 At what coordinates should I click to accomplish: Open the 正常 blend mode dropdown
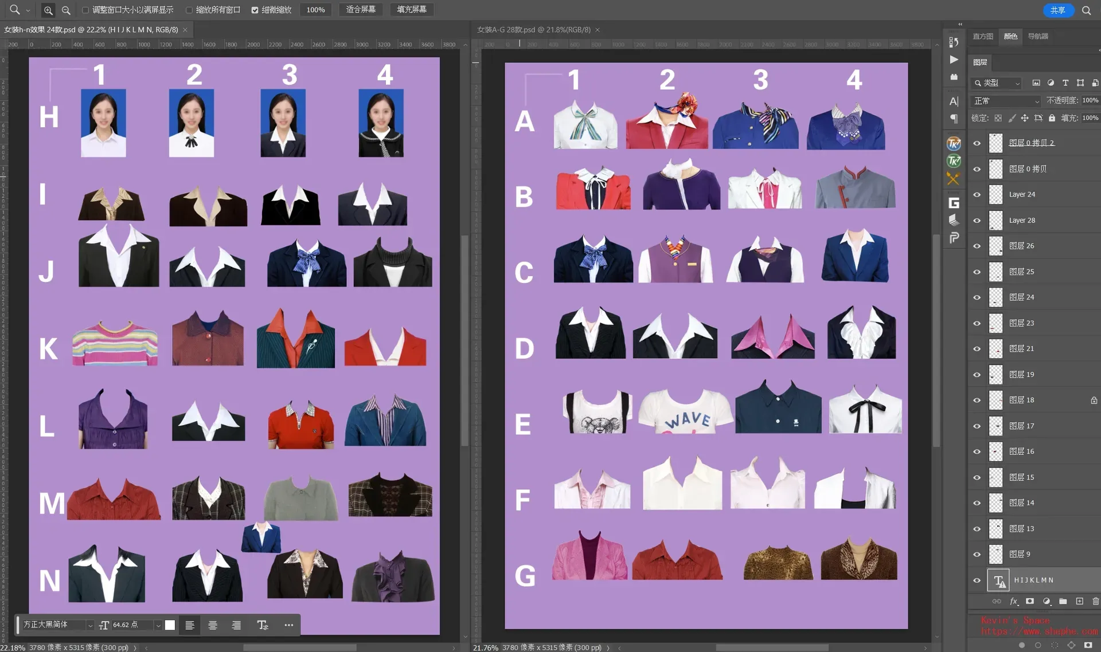[1005, 101]
